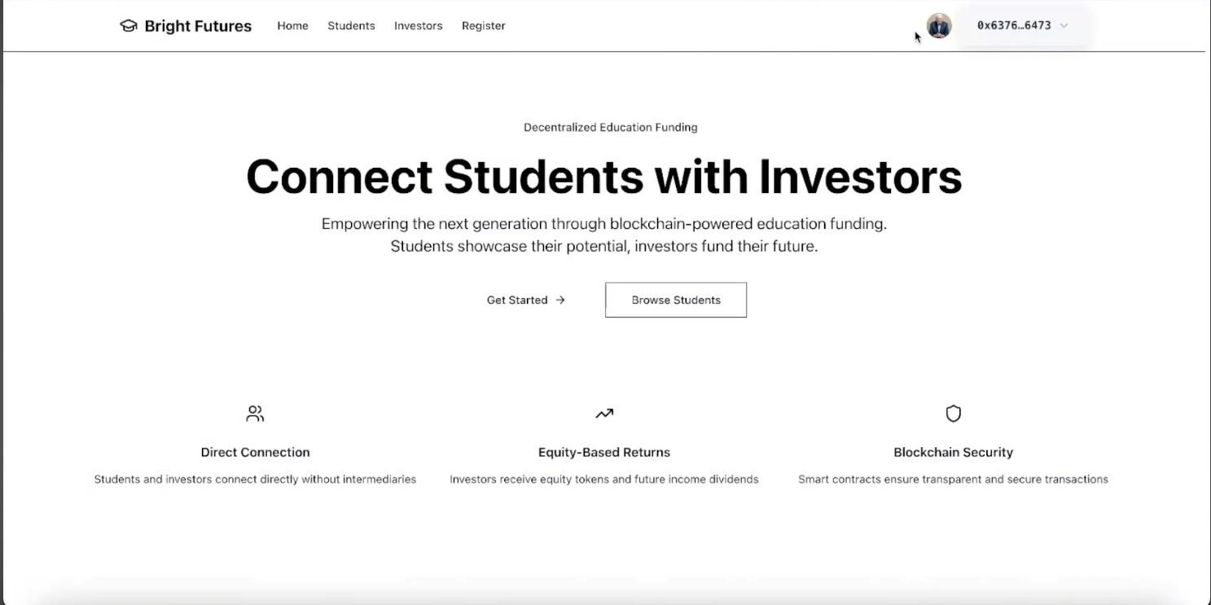Select Home in the navigation bar

(292, 25)
